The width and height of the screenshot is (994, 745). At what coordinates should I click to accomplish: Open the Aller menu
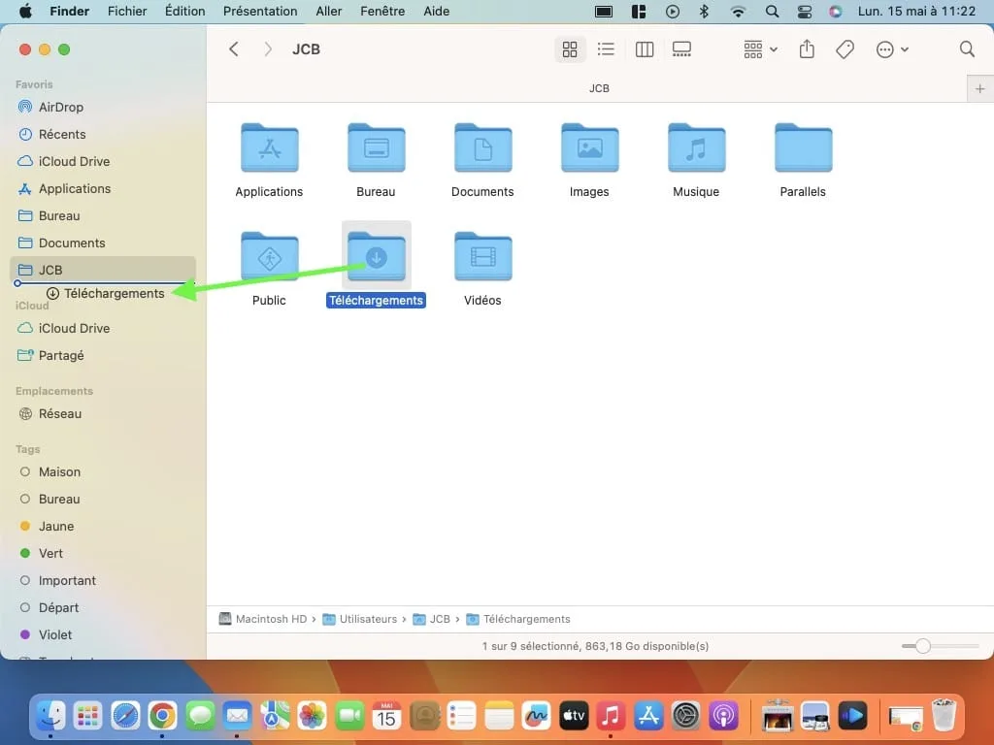pos(328,11)
